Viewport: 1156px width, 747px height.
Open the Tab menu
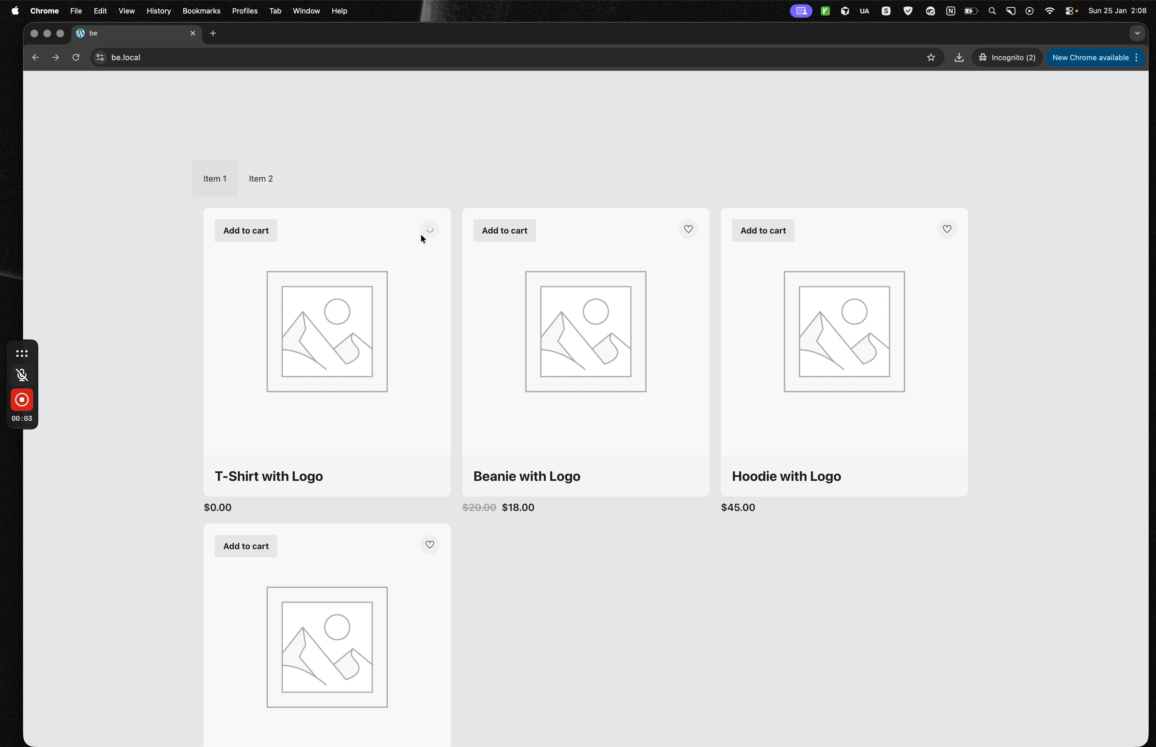coord(275,11)
